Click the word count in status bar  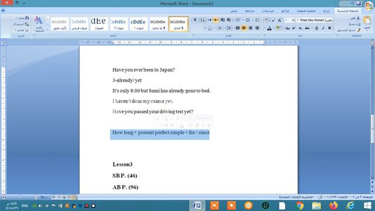(x=337, y=197)
